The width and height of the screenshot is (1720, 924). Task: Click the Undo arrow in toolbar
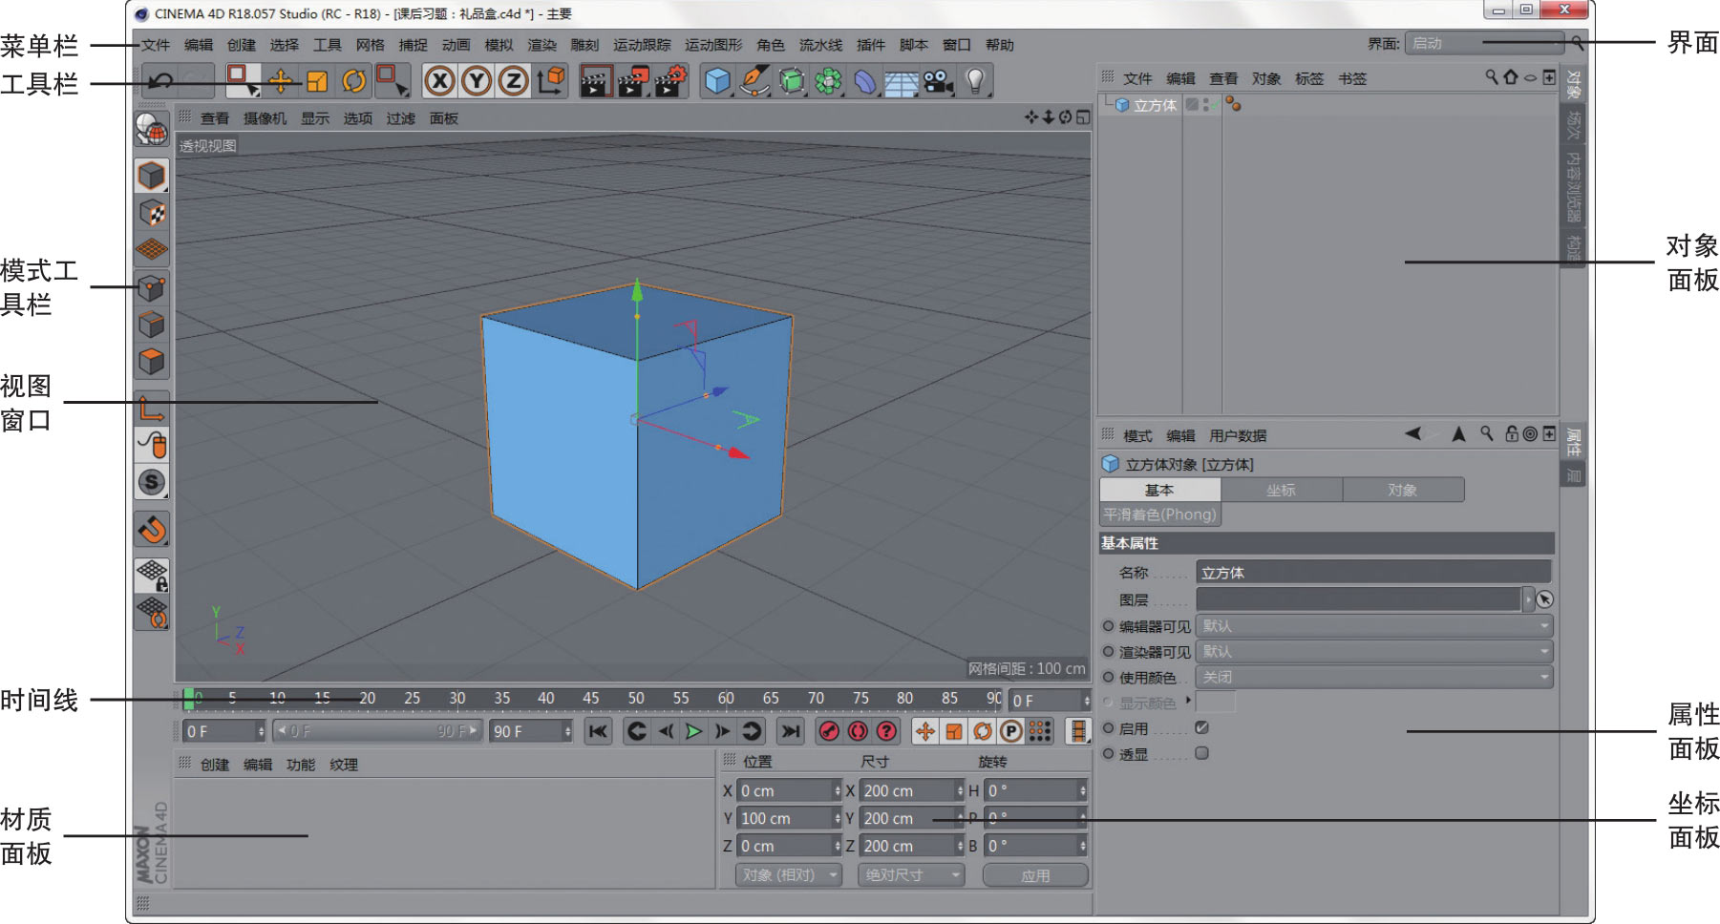pyautogui.click(x=160, y=81)
